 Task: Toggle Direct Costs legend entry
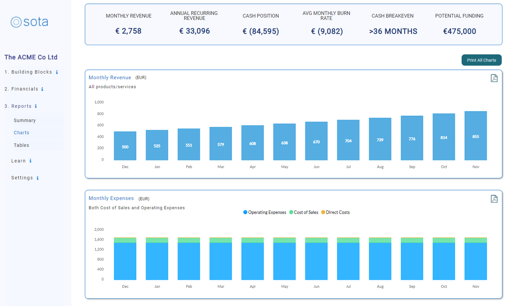coord(335,212)
